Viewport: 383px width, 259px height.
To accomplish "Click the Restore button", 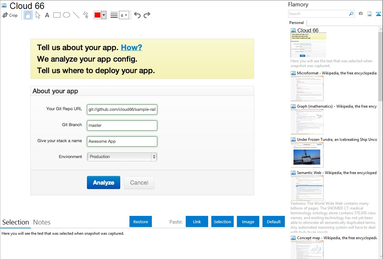I will click(141, 222).
